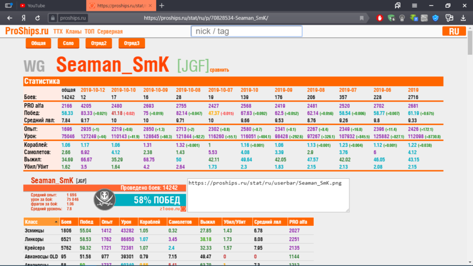Open the browser downloads arrow icon
This screenshot has height=266, width=473.
point(463,18)
